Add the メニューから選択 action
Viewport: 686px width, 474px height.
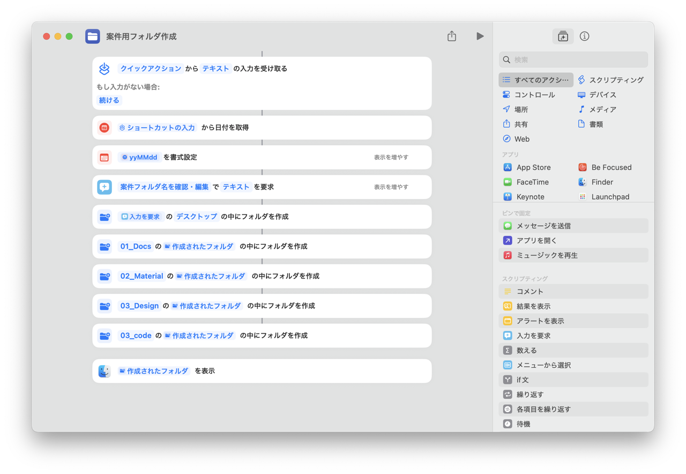[x=573, y=365]
